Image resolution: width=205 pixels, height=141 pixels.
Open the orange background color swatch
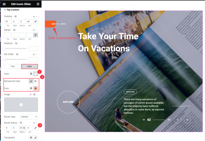point(36,88)
